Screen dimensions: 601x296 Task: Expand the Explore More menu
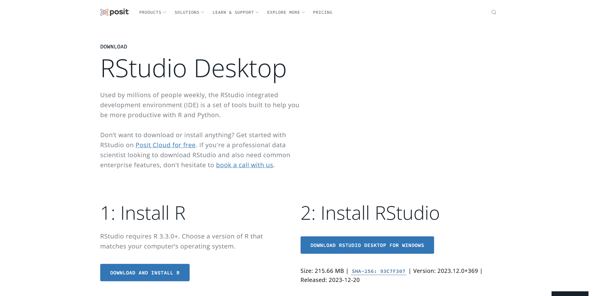coord(286,13)
